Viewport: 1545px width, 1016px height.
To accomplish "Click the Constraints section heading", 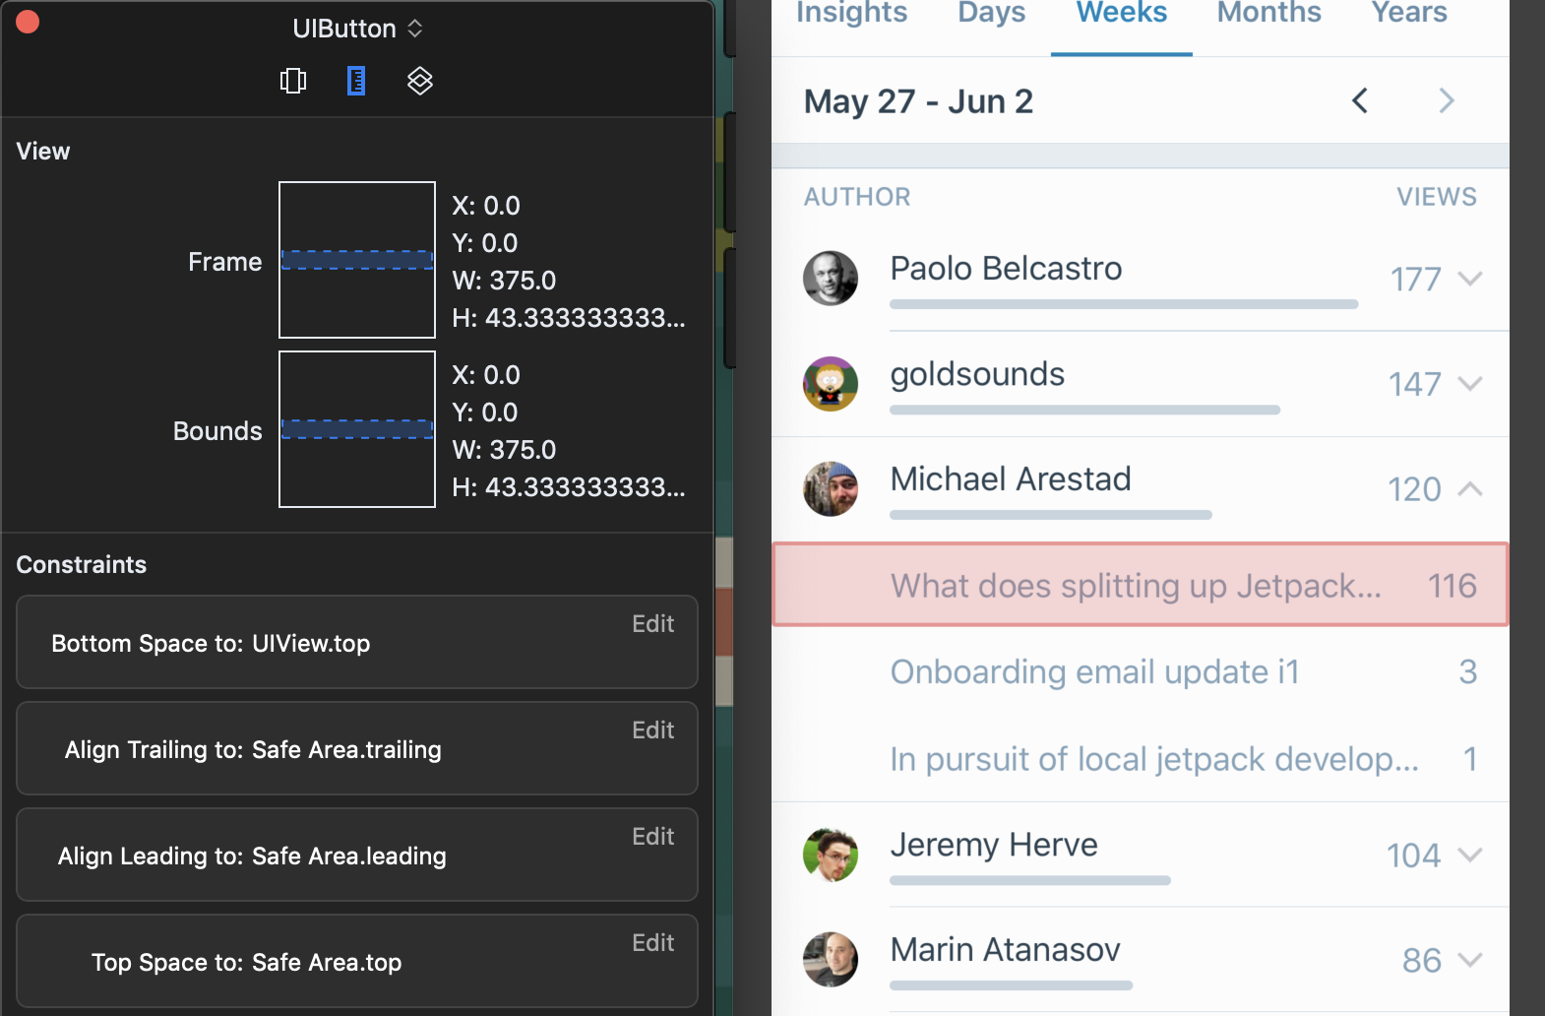I will pyautogui.click(x=82, y=564).
